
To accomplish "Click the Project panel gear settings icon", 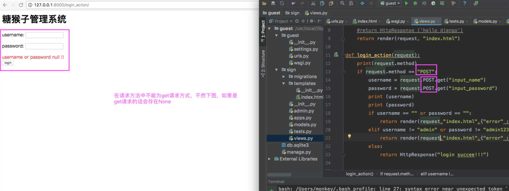I will tap(312, 21).
